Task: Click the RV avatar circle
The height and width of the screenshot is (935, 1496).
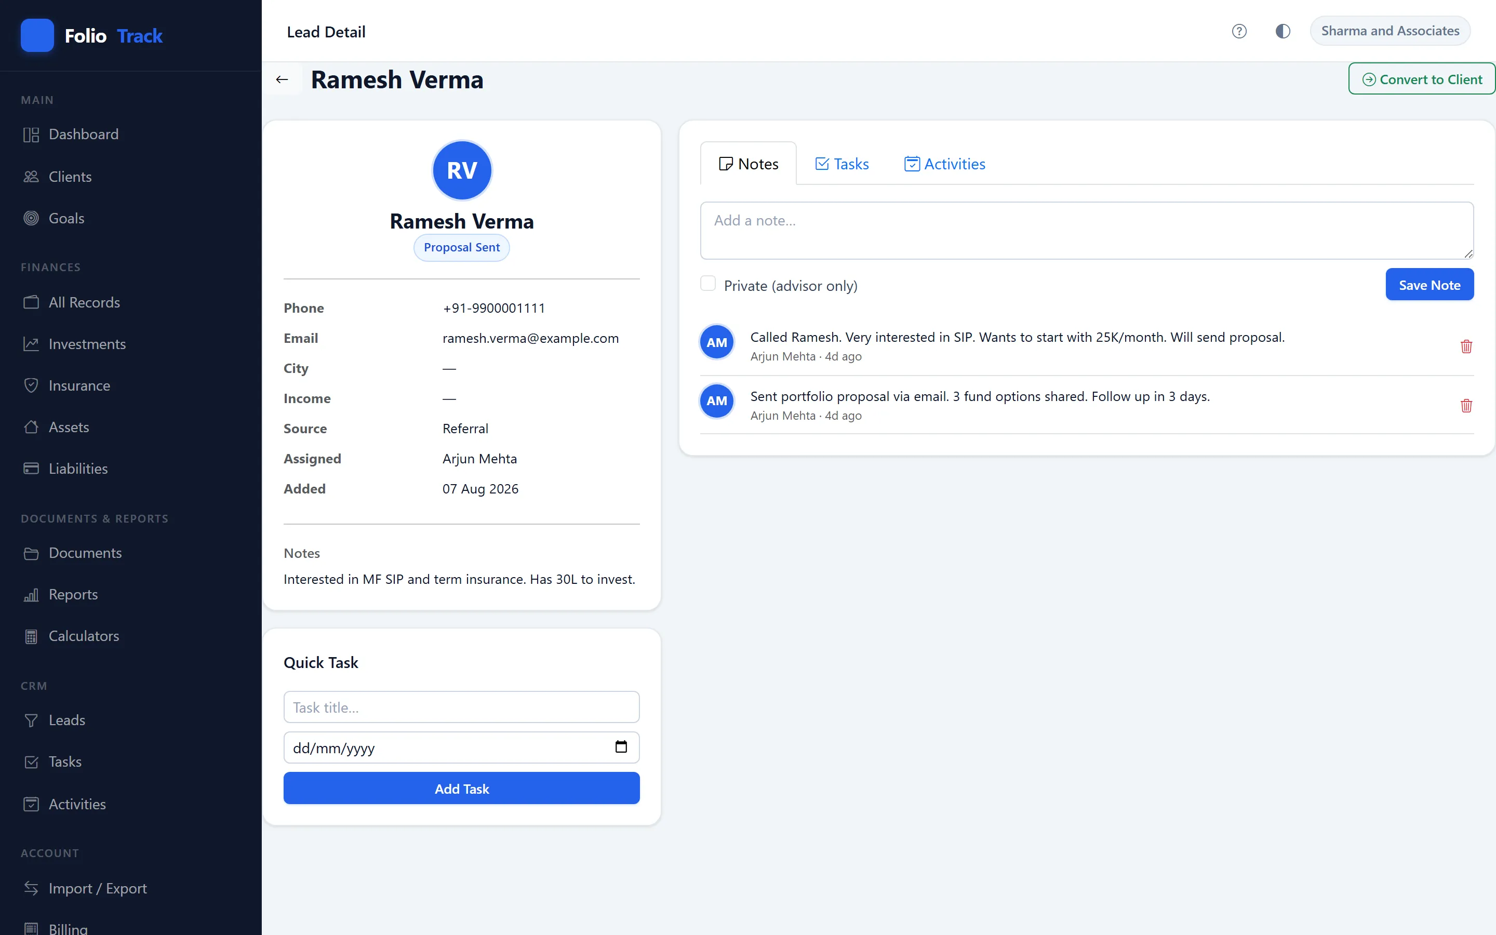Action: click(461, 170)
